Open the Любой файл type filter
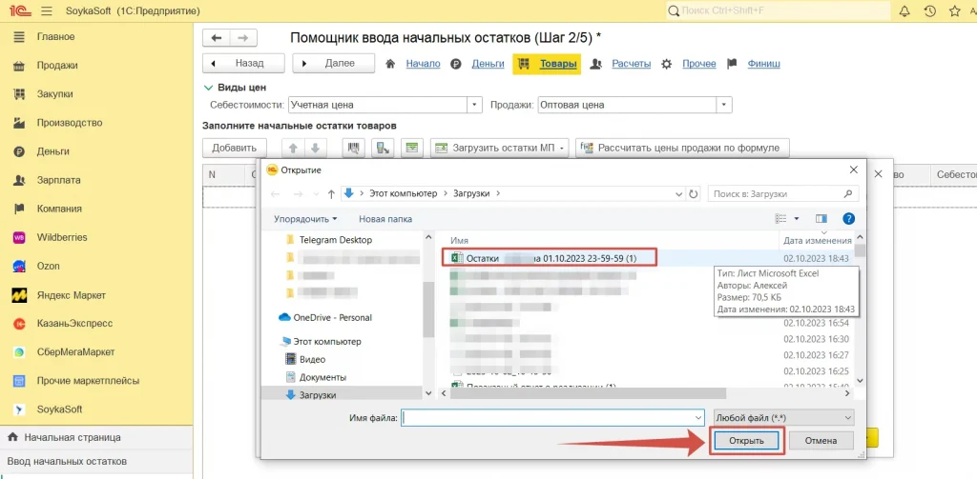Viewport: 977px width, 479px height. (783, 417)
